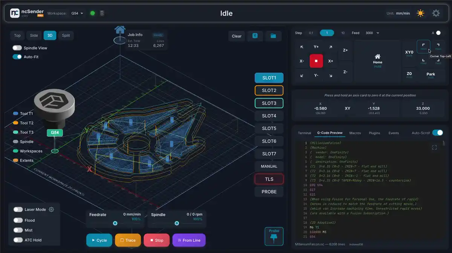This screenshot has height=253, width=452.
Task: Click the Laser Mode gear icon
Action: point(52,209)
